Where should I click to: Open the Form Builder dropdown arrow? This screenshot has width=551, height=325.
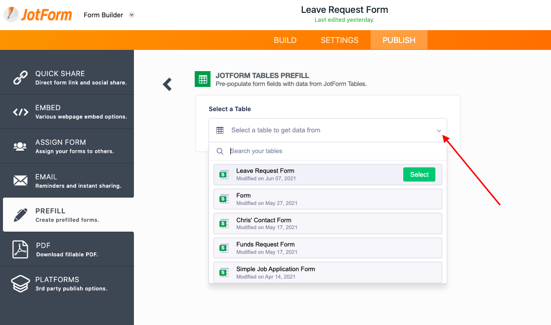[x=132, y=15]
